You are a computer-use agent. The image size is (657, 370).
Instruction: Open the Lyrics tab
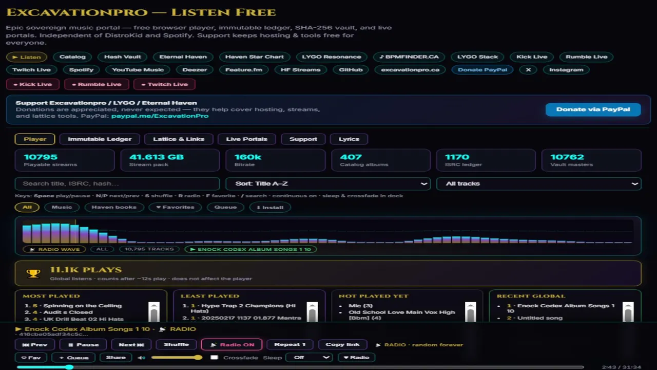point(349,139)
